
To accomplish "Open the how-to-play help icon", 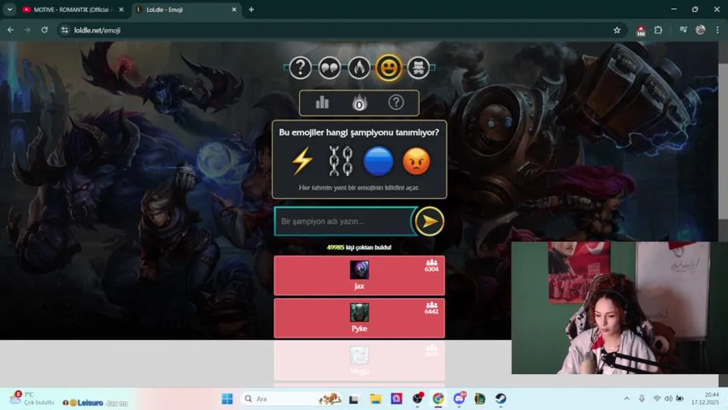I will pos(396,102).
